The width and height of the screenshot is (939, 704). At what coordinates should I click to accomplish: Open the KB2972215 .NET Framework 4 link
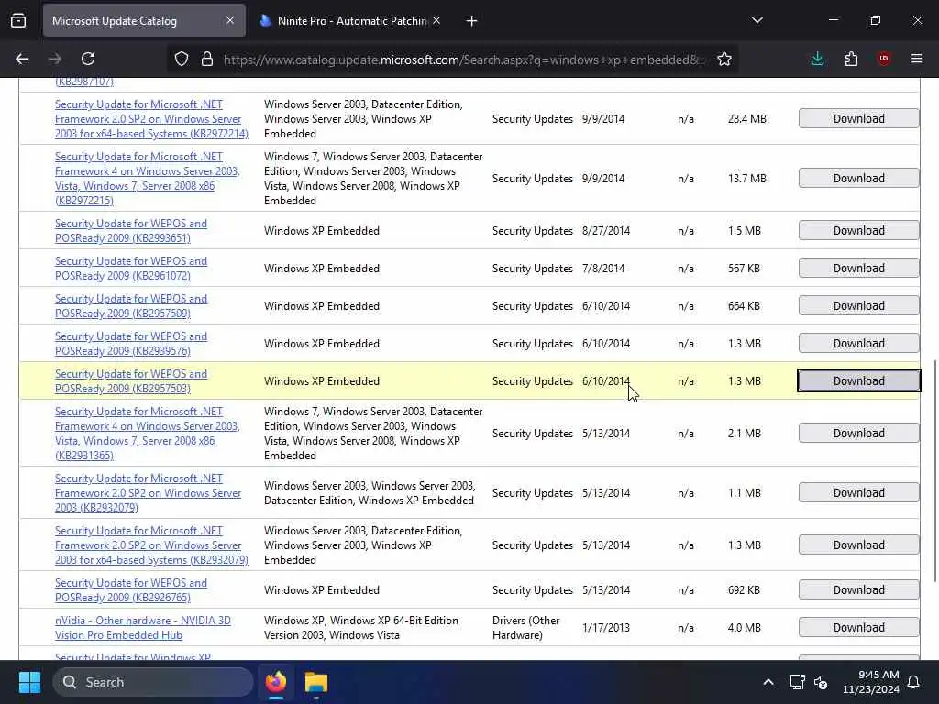[148, 179]
